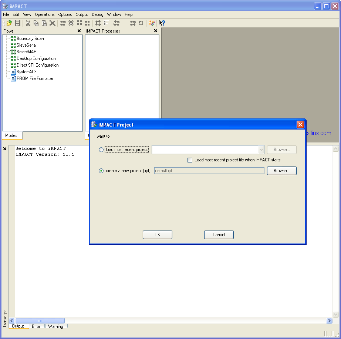Open the recent project path dropdown
341x339 pixels.
261,150
